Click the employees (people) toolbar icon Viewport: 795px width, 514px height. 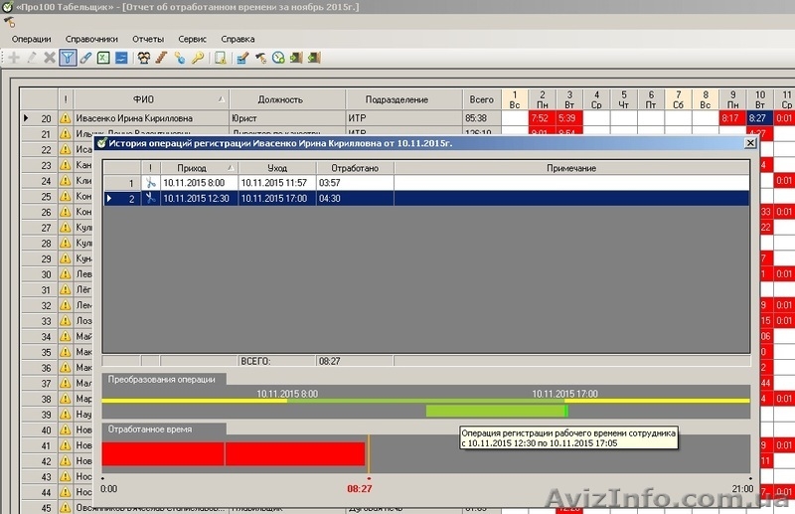coord(144,58)
